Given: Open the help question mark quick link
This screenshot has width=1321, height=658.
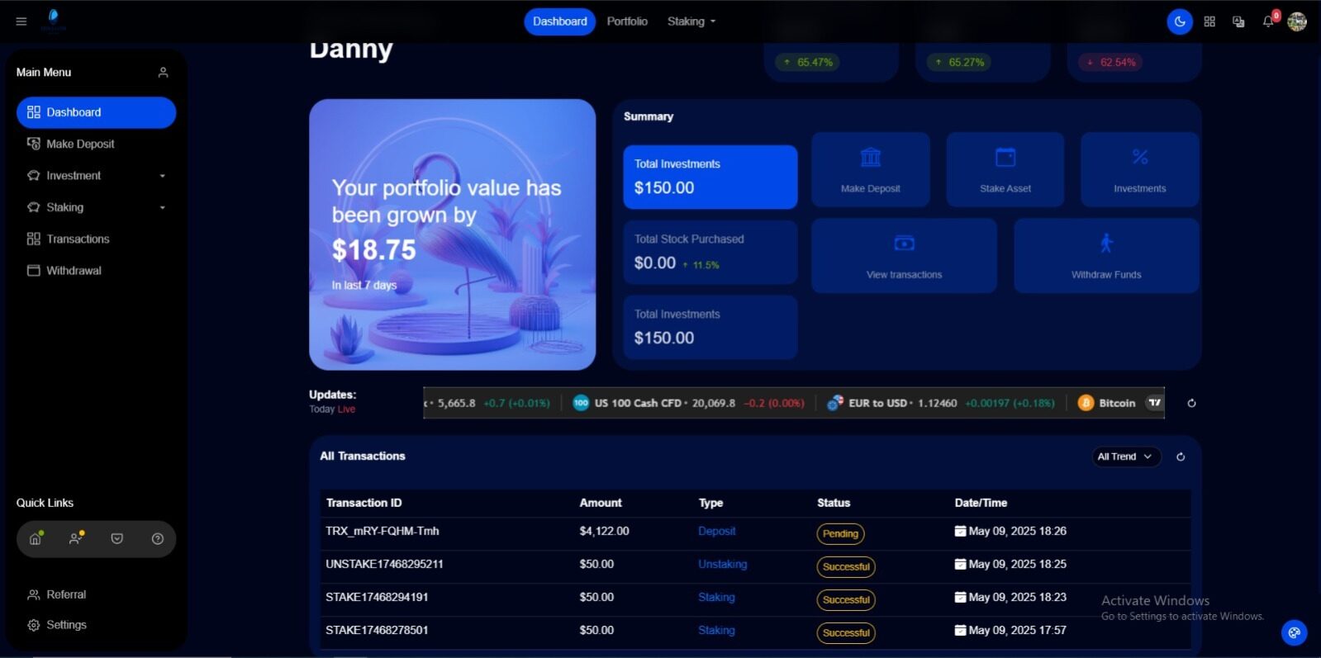Looking at the screenshot, I should (158, 539).
